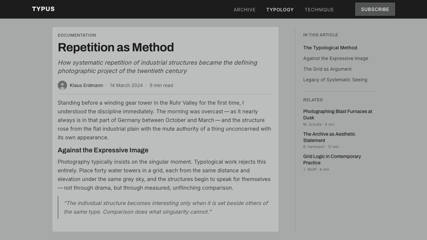Click the 14 March 2024 publish date
Screen dimensions: 427x240
click(126, 85)
